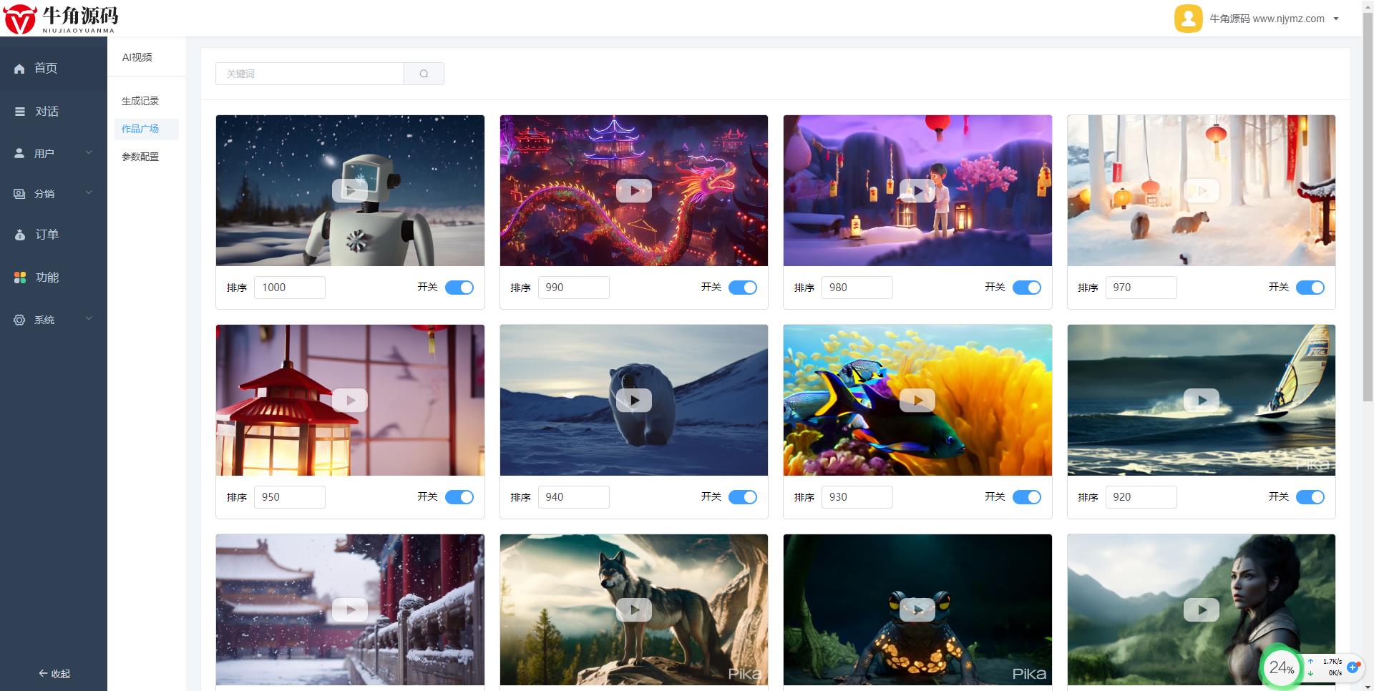Click the magnifier search icon button
1374x691 pixels.
pos(424,74)
